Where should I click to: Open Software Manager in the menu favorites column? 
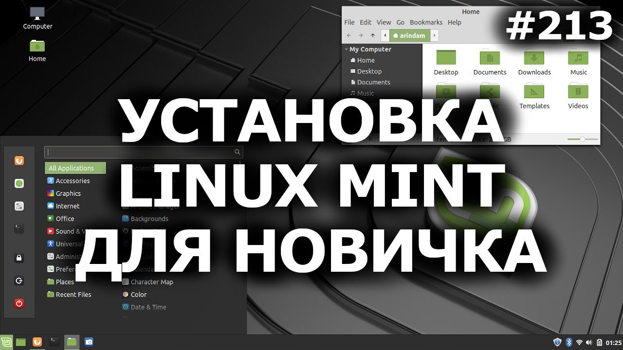pos(19,183)
